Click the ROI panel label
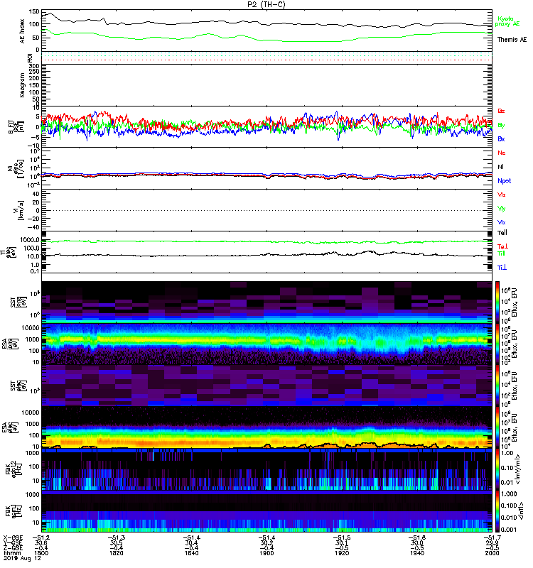 click(x=30, y=57)
